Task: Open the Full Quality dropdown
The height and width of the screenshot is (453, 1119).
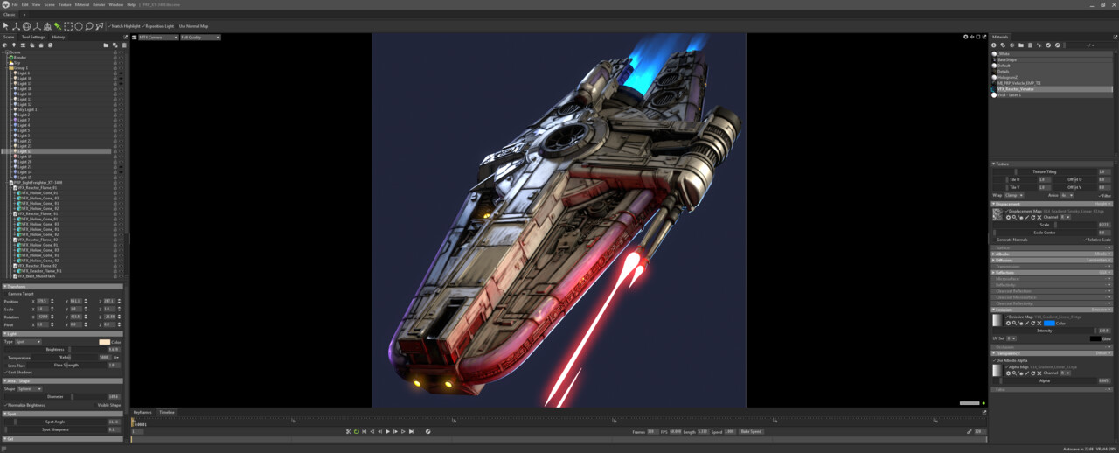Action: tap(200, 38)
